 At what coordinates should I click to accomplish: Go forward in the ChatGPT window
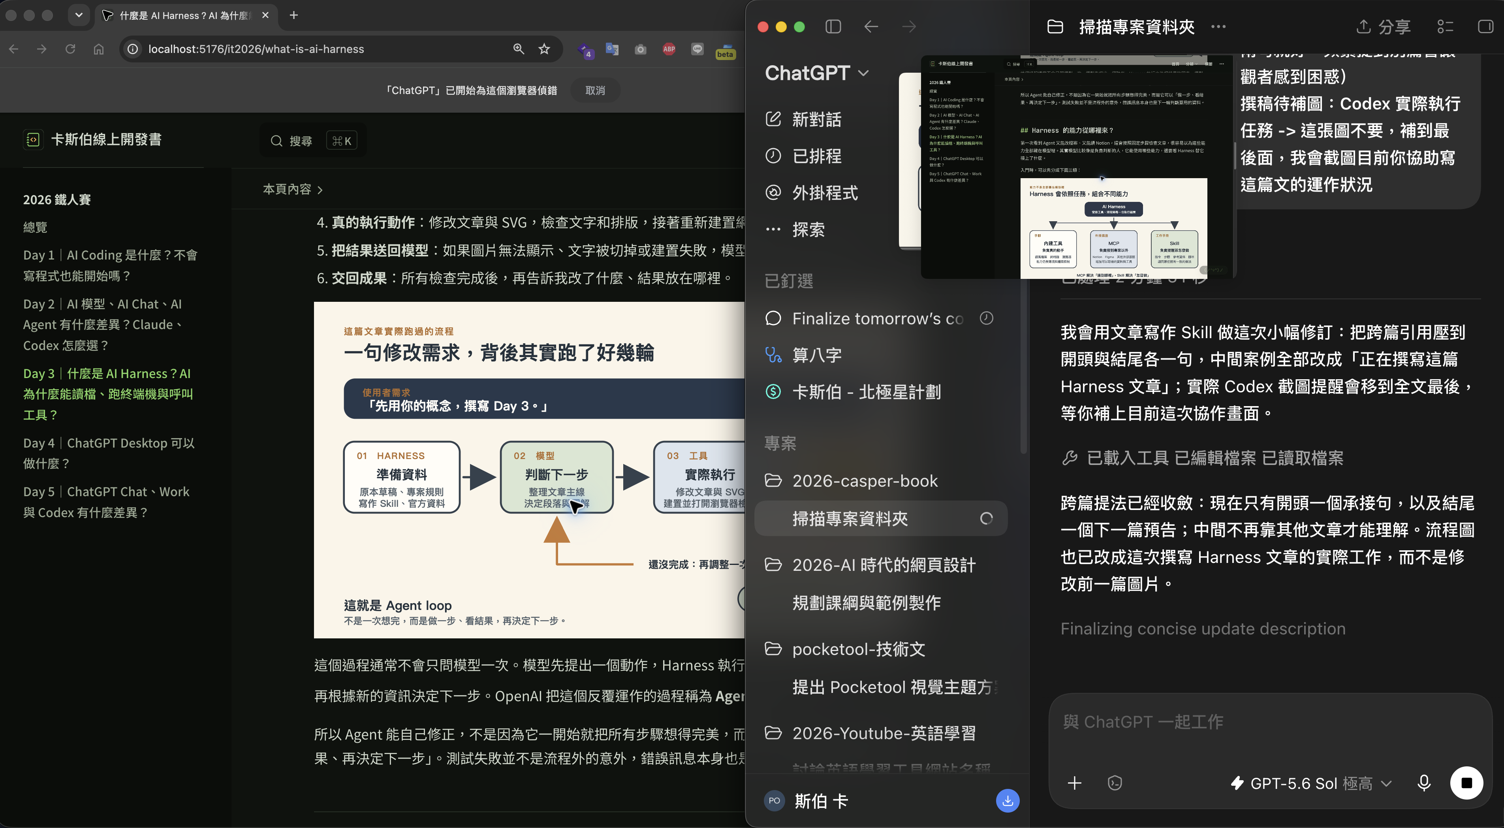pos(908,27)
